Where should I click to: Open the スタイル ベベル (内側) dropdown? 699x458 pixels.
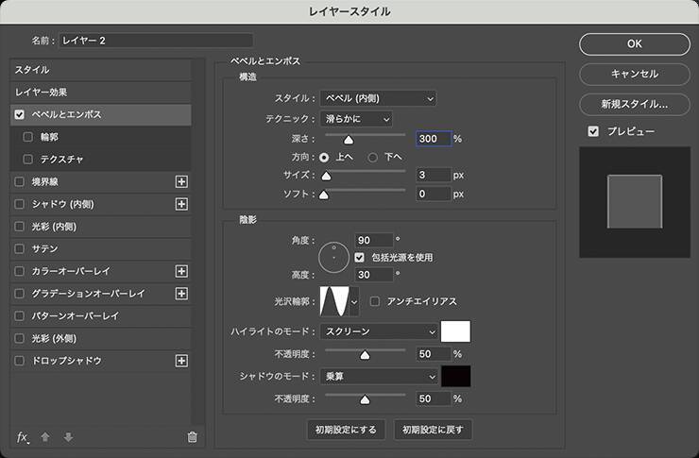[x=378, y=98]
